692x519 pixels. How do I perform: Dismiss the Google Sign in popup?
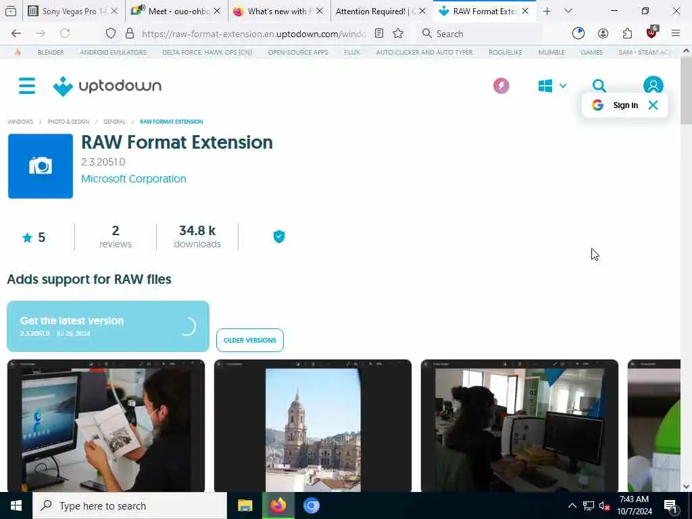pos(653,105)
